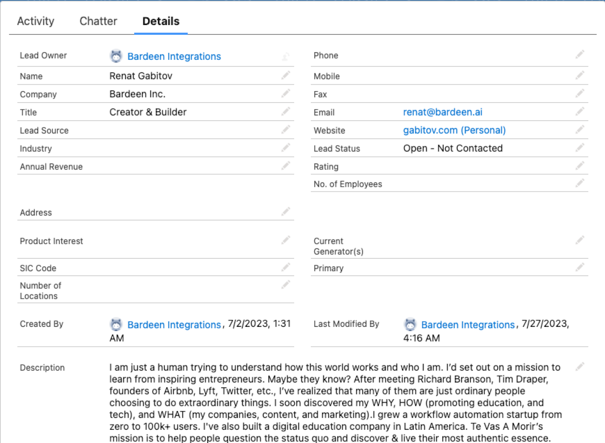Open Bardeen Integrations lead owner link
This screenshot has width=605, height=443.
coord(174,56)
